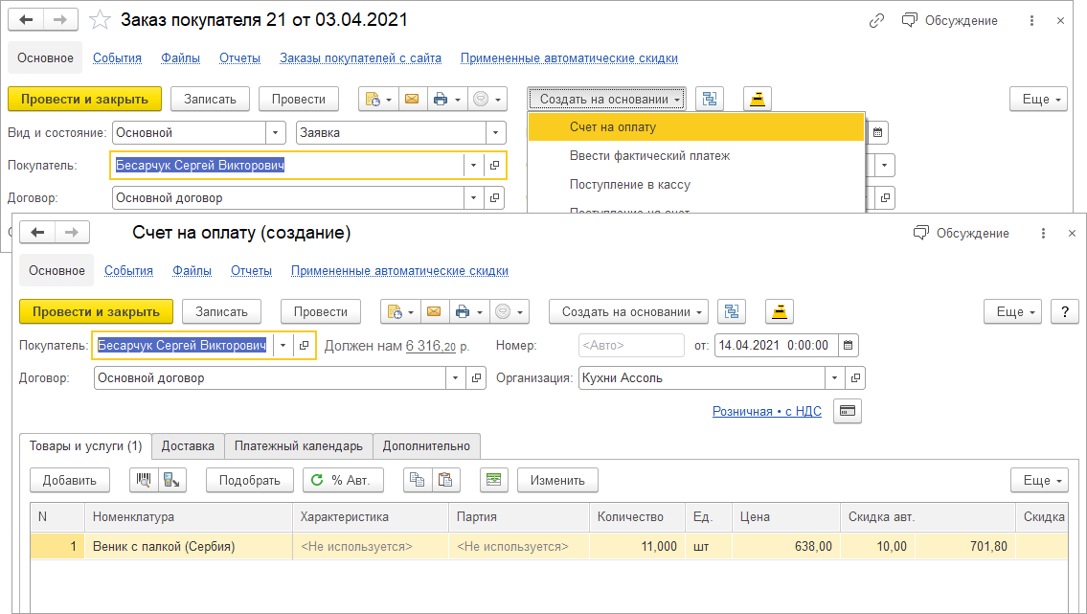Viewport: 1087px width, 614px height.
Task: Click the round status icon in the Заказ покупателя toolbar
Action: point(487,99)
